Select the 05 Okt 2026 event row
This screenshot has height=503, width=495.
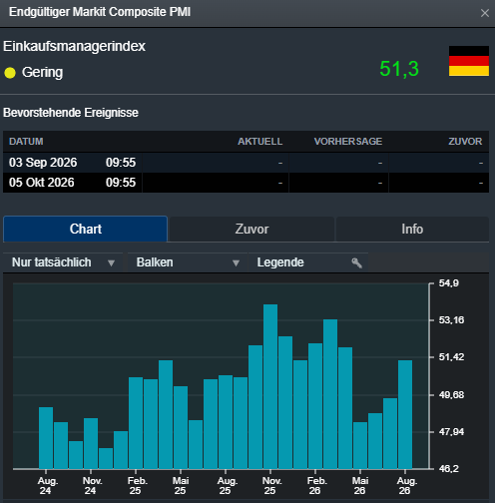pyautogui.click(x=246, y=183)
